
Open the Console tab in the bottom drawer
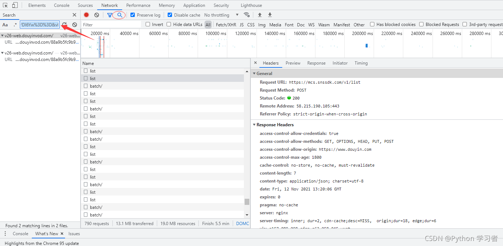pyautogui.click(x=21, y=233)
